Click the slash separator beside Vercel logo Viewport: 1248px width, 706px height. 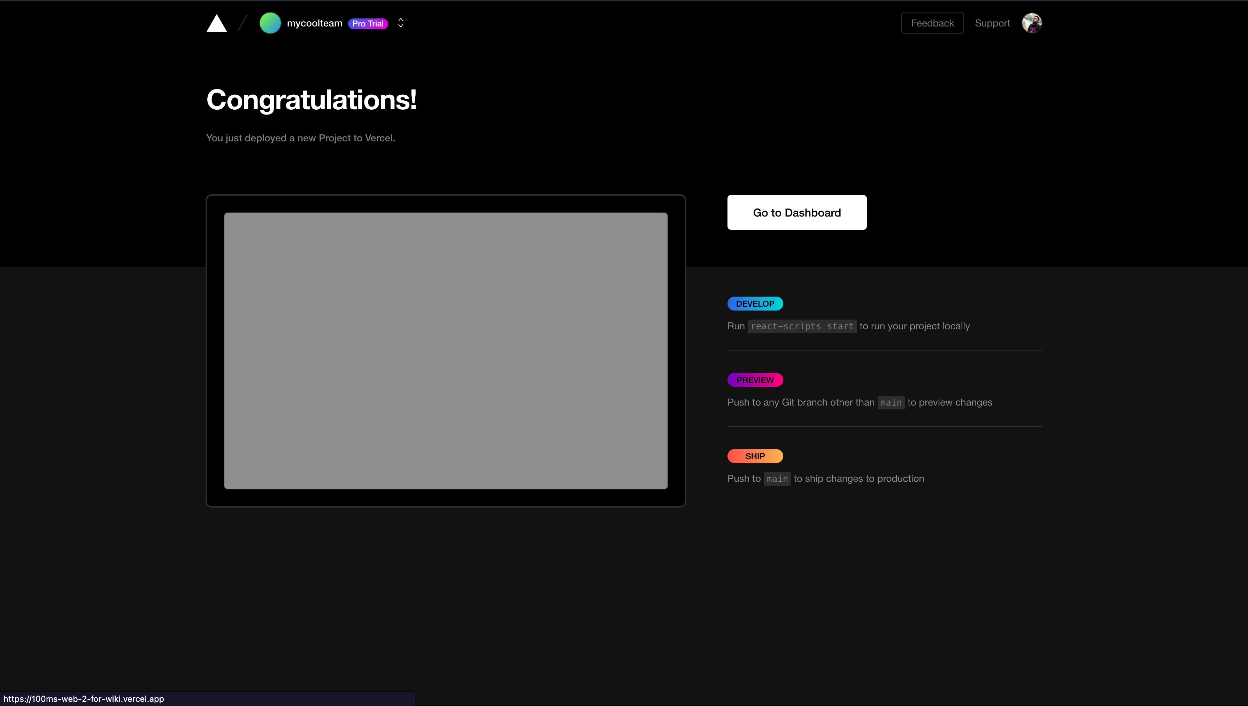[x=242, y=23]
